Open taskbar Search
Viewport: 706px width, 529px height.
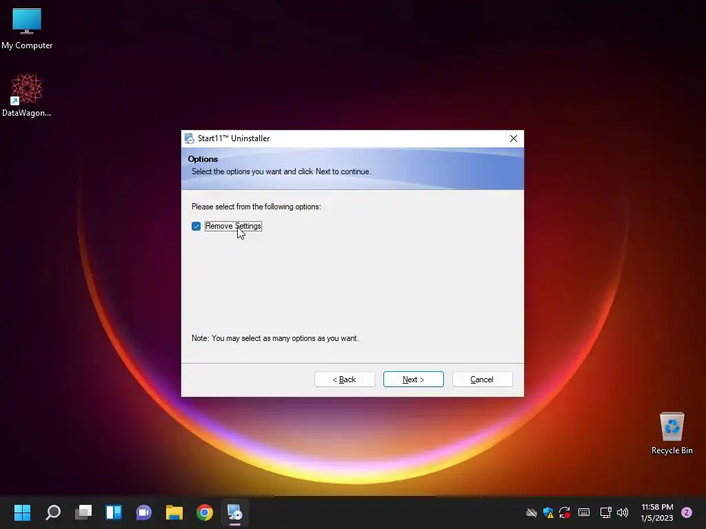53,512
